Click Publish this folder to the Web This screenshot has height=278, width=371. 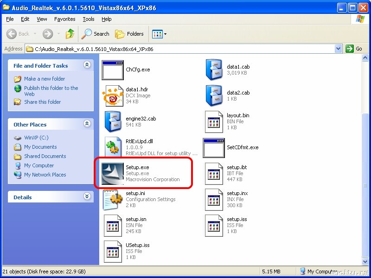(x=51, y=91)
